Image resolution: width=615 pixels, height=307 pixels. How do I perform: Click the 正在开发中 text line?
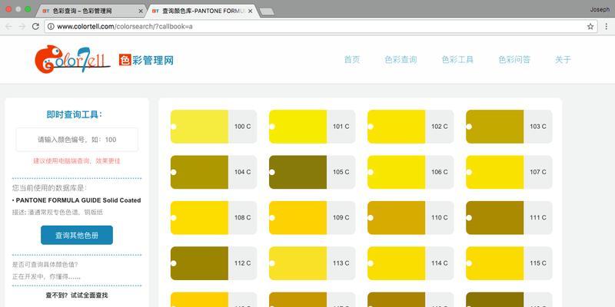click(x=46, y=276)
